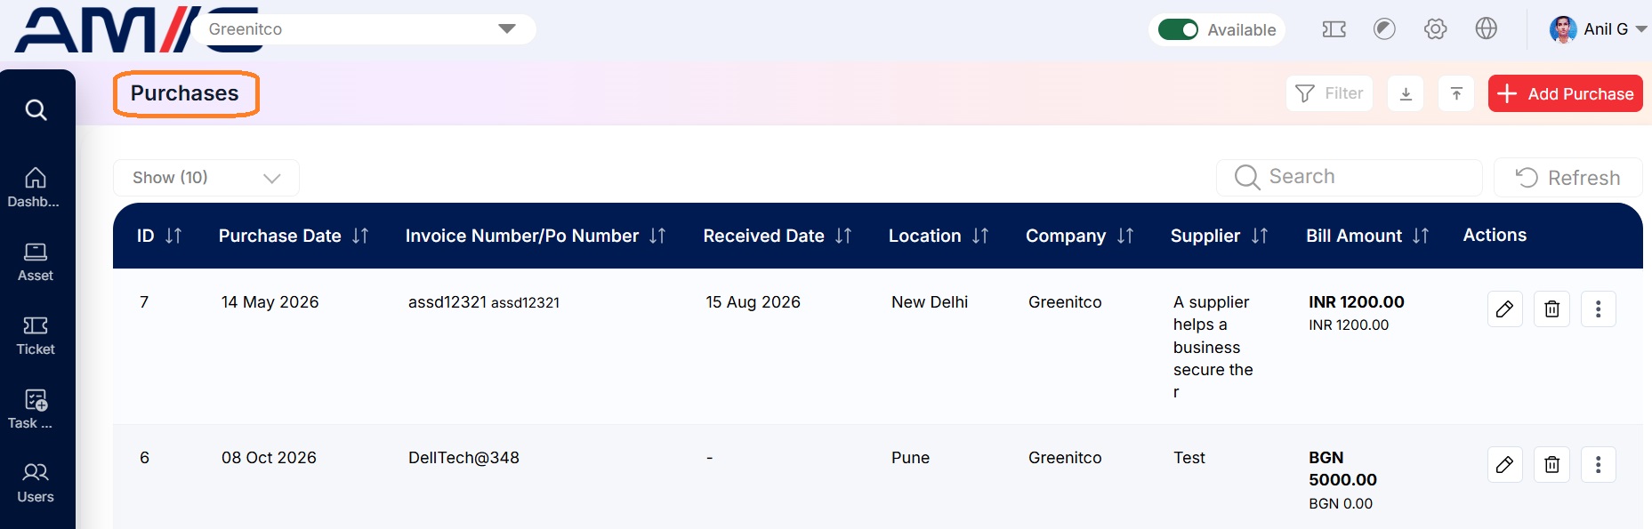The image size is (1652, 529).
Task: Edit purchase row with ID 7
Action: pyautogui.click(x=1505, y=309)
